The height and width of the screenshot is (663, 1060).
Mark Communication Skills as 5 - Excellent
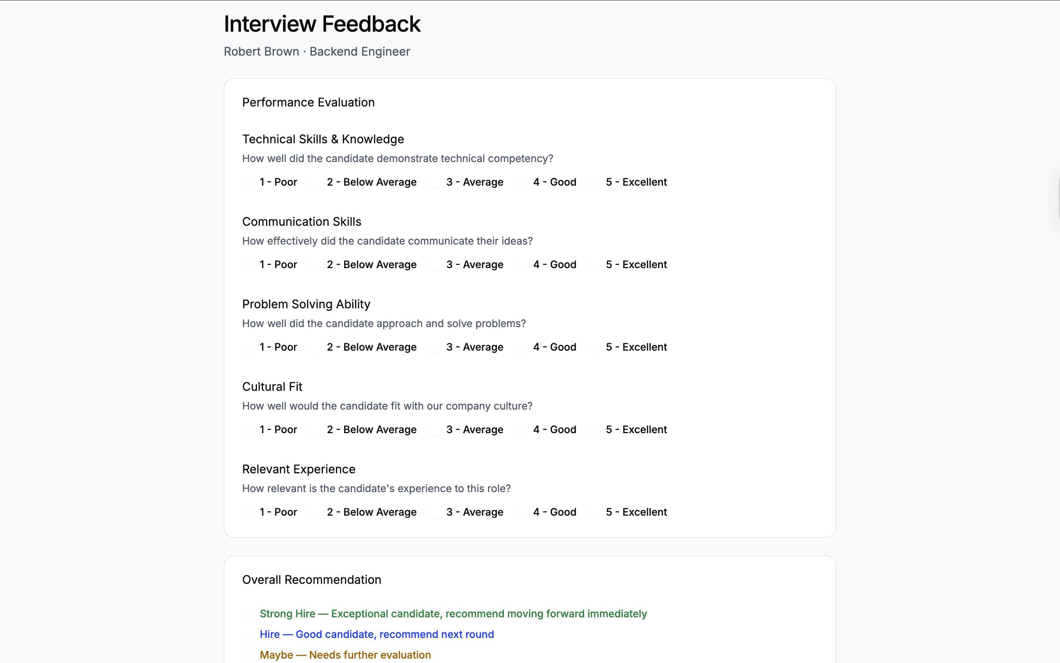(594, 265)
